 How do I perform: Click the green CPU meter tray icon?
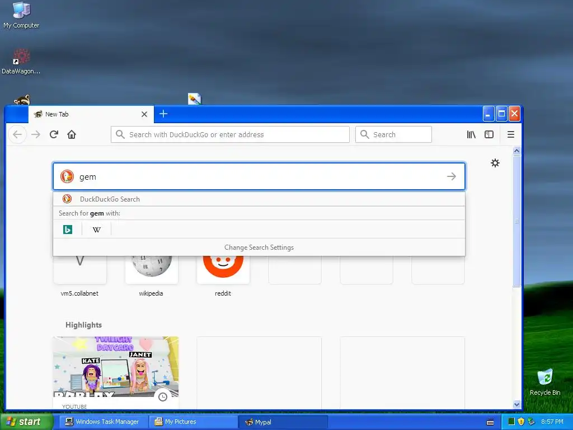point(511,422)
